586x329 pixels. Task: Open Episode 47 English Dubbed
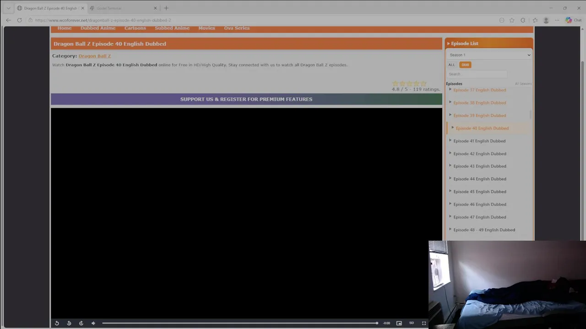click(x=479, y=217)
